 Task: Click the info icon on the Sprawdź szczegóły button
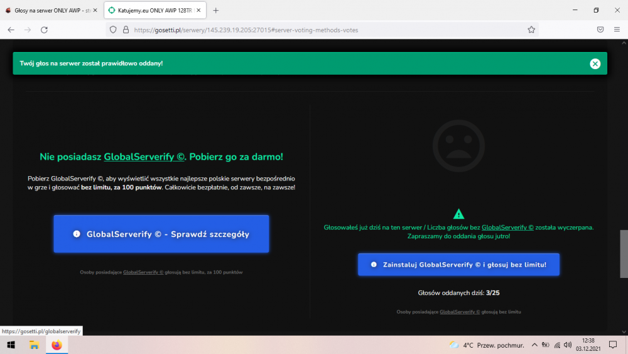(77, 234)
